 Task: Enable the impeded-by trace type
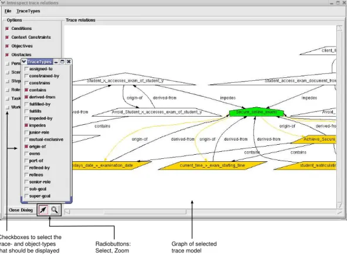tap(26, 118)
